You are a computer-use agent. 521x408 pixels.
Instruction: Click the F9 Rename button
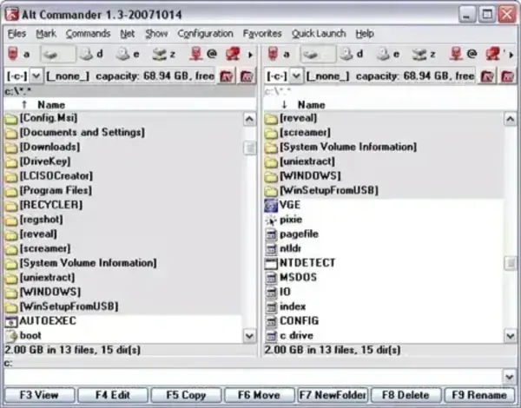point(479,395)
